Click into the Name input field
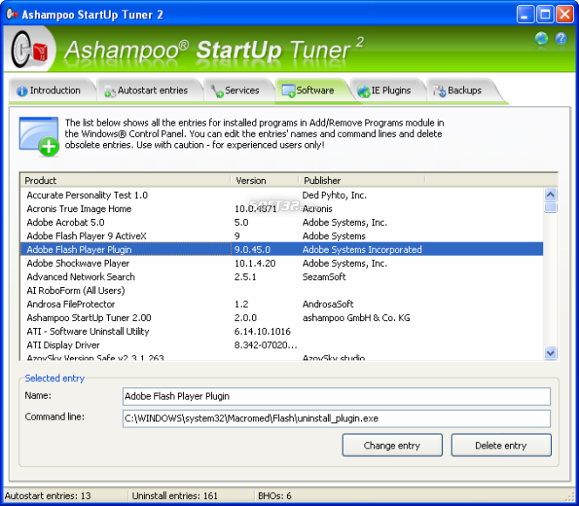 tap(337, 396)
